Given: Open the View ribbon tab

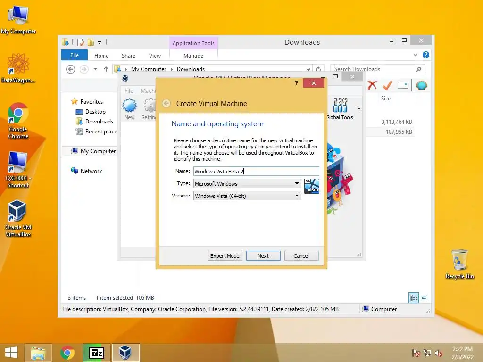Looking at the screenshot, I should [x=155, y=56].
